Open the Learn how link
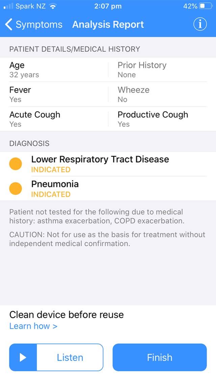Viewport: 216px width, 384px height. coord(33,326)
